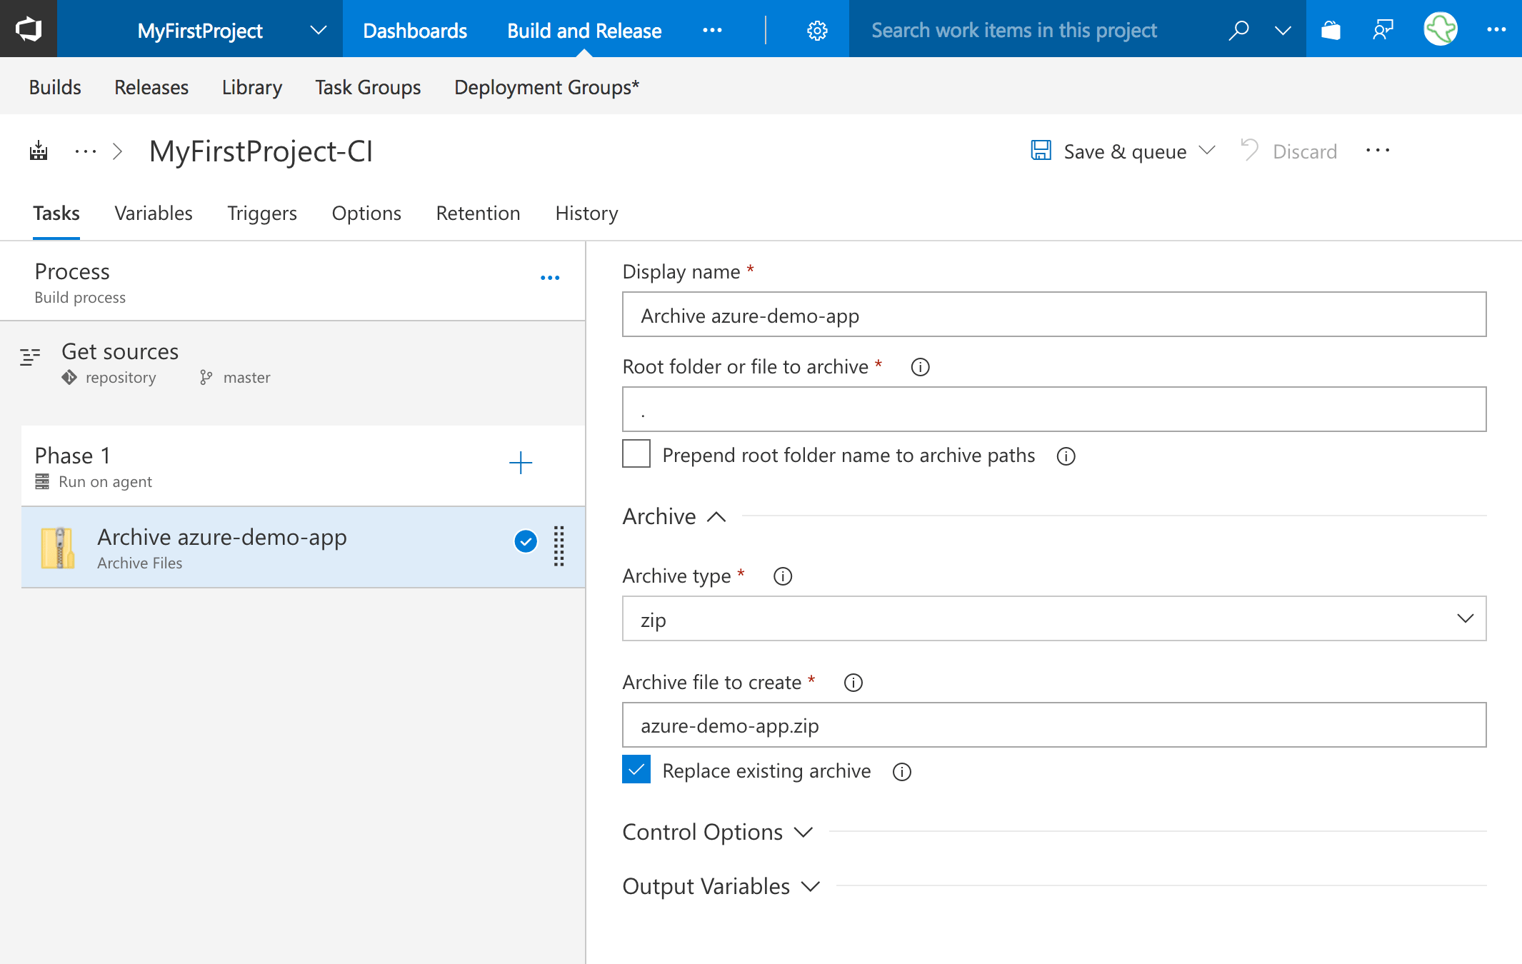Show info for Prepend root folder name
This screenshot has height=964, width=1522.
(x=1066, y=456)
